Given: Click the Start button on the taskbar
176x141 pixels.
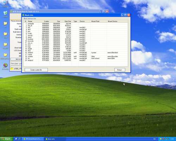Looking at the screenshot, I should (x=6, y=139).
